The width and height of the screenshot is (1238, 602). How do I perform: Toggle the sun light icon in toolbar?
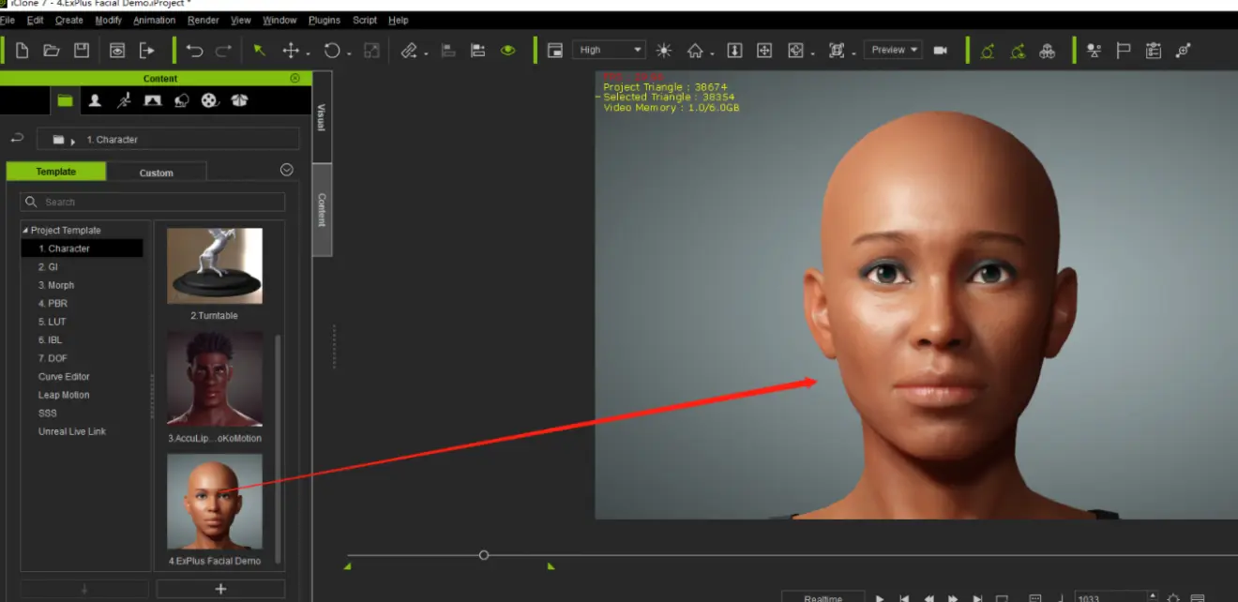coord(664,51)
